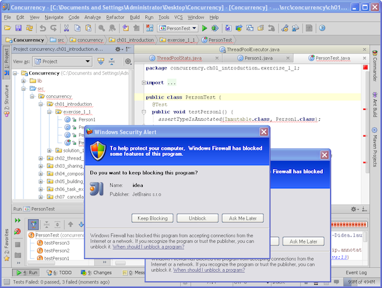Switch to the ThreadPoolExecutor.java tab

click(x=253, y=50)
